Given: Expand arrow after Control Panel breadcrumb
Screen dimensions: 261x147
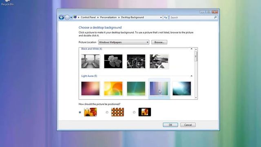Looking at the screenshot, I should (98, 17).
